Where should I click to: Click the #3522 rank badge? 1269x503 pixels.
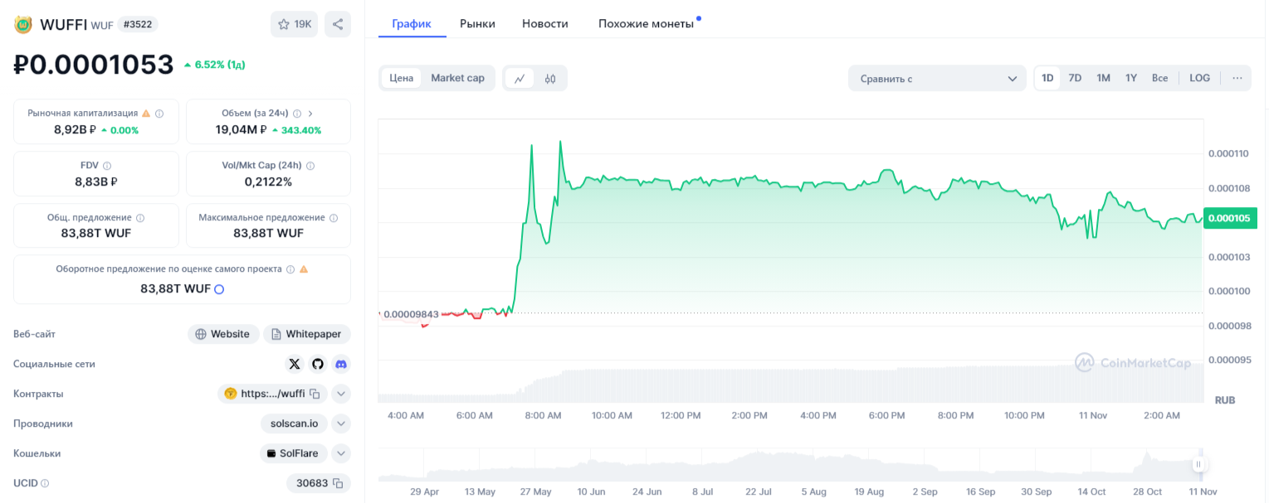pos(138,25)
